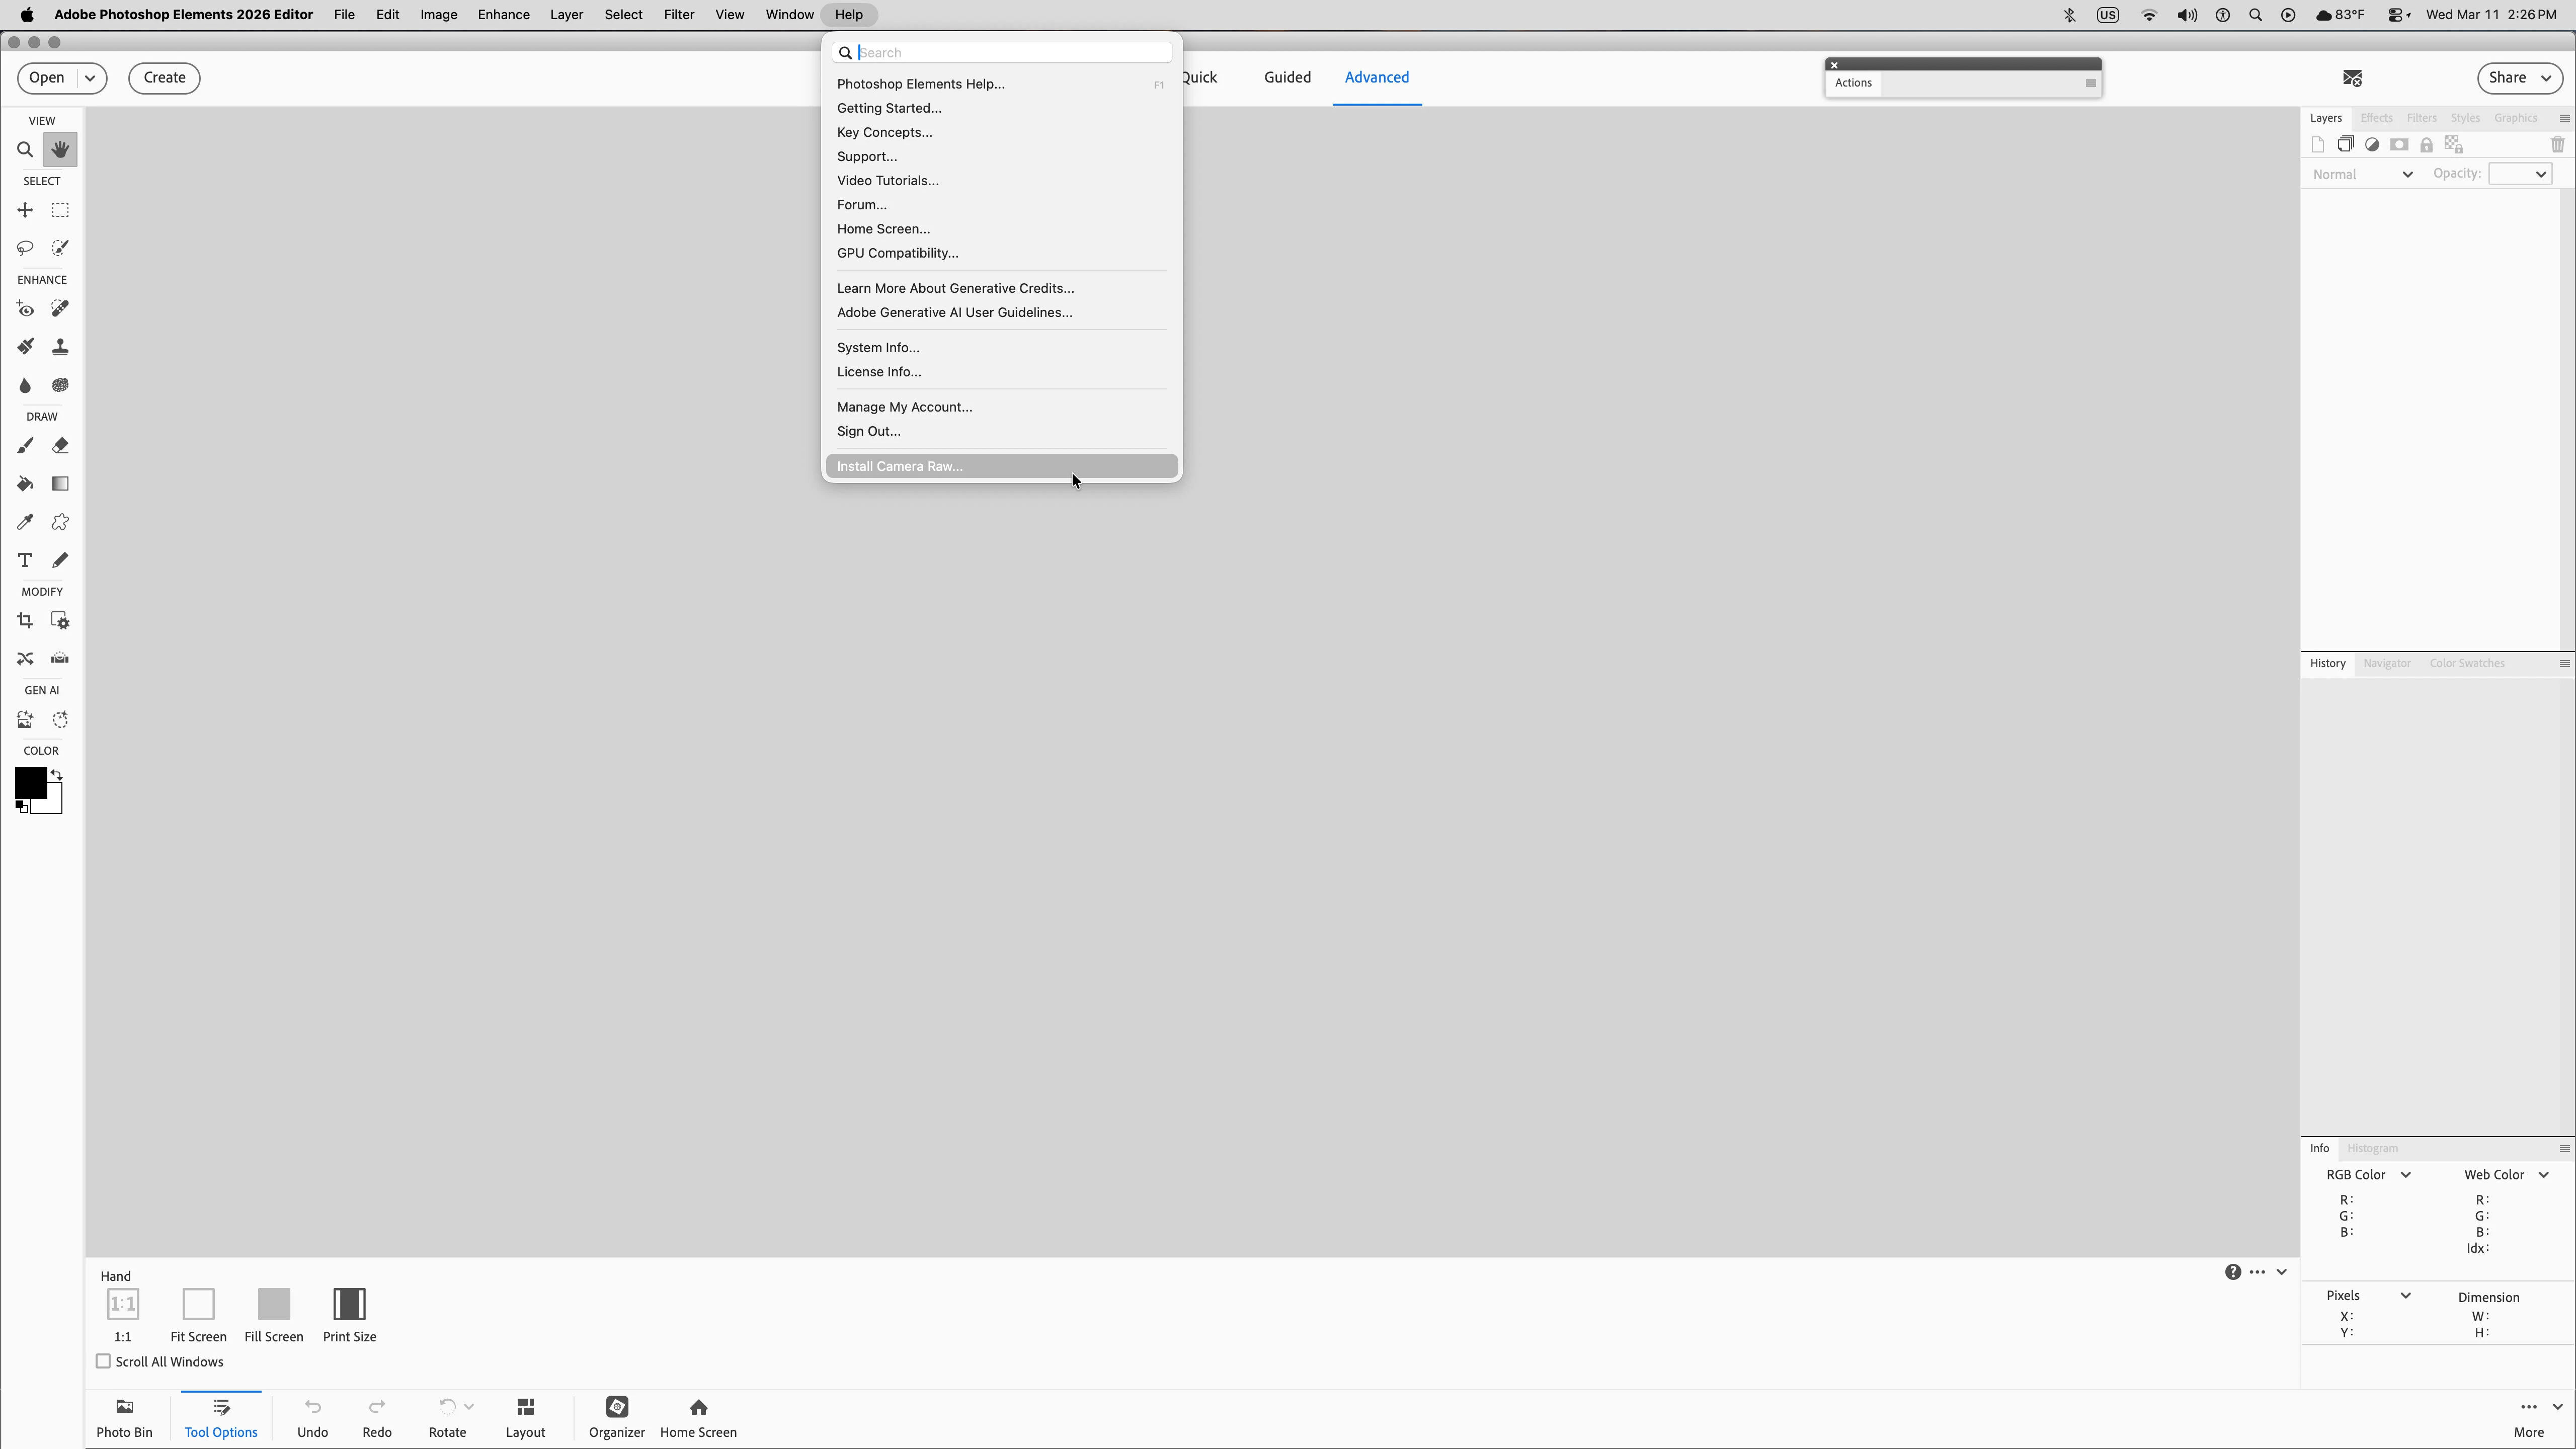
Task: Select the Eraser tool
Action: point(60,446)
